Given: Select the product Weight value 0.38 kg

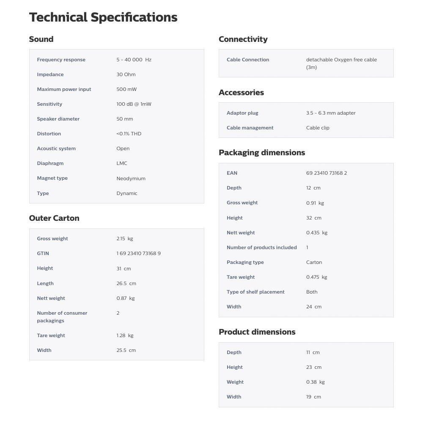Looking at the screenshot, I should point(316,382).
